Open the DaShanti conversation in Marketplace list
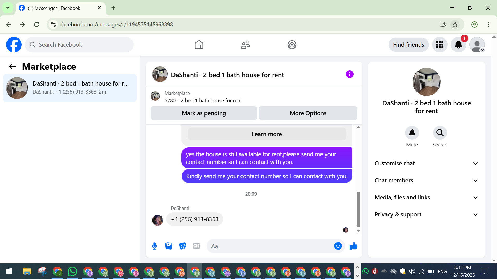 (x=70, y=88)
